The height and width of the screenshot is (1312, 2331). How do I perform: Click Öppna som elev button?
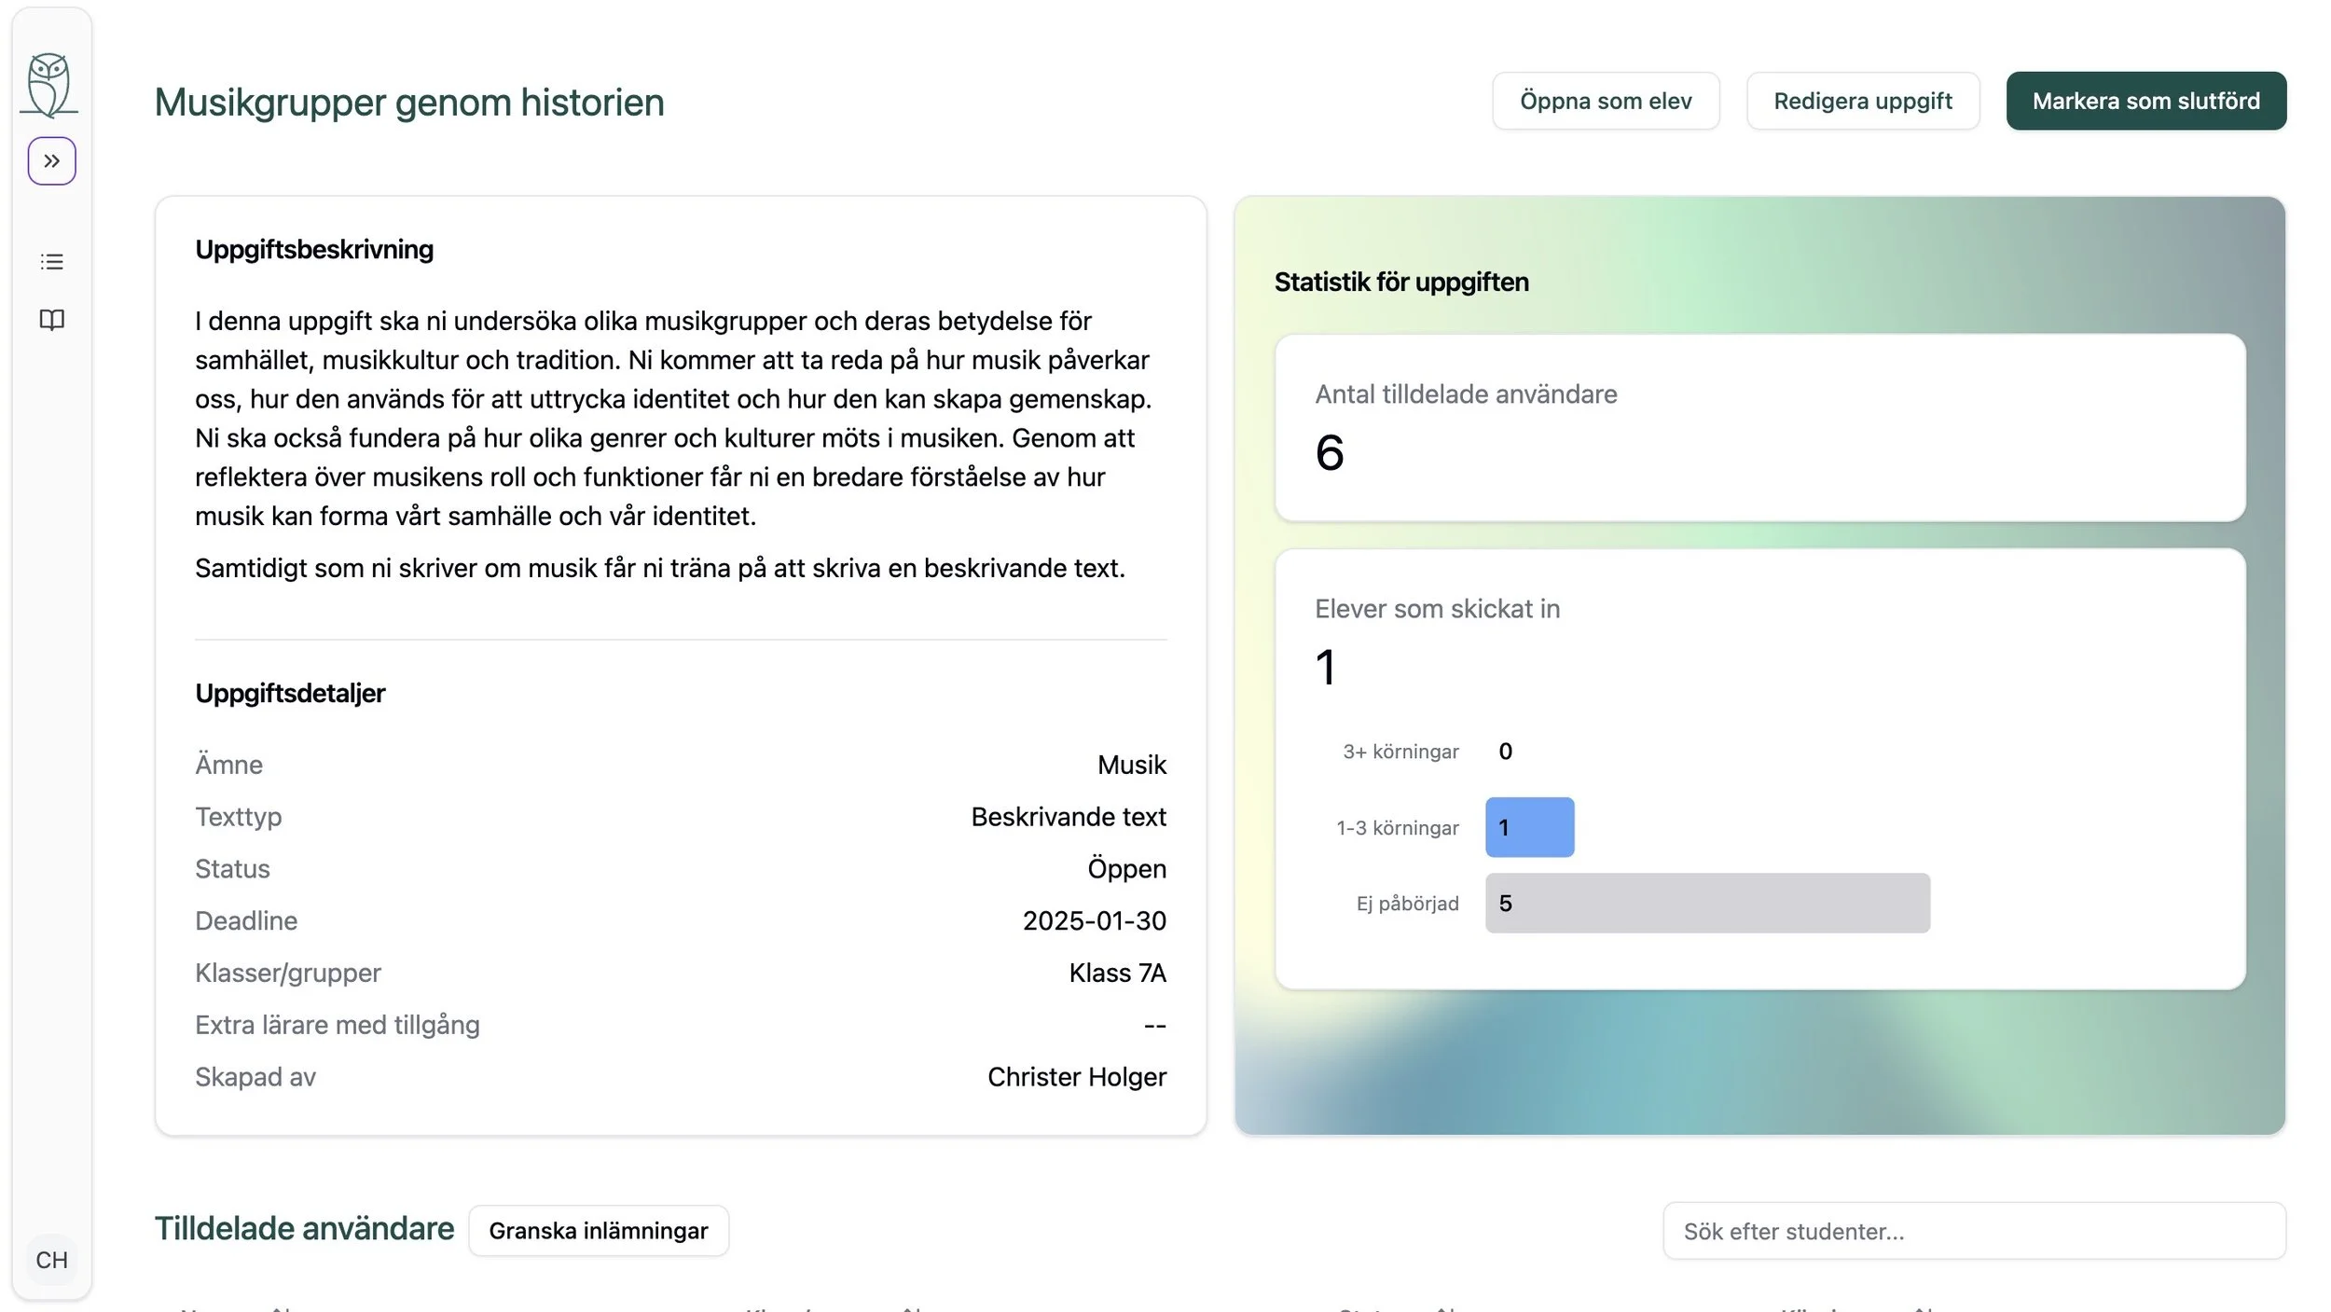[1605, 101]
